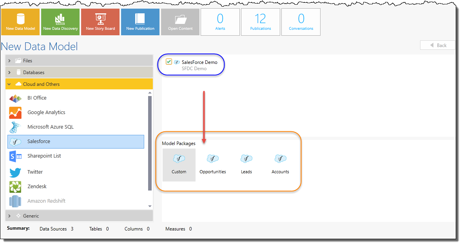Image resolution: width=462 pixels, height=245 pixels.
Task: Click the Open Content tile
Action: click(x=180, y=22)
